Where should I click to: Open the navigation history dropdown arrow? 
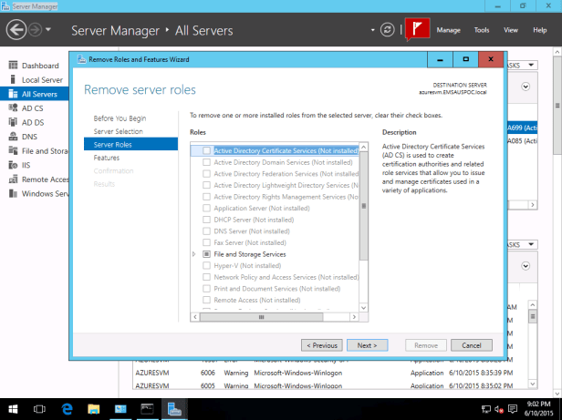[x=55, y=30]
